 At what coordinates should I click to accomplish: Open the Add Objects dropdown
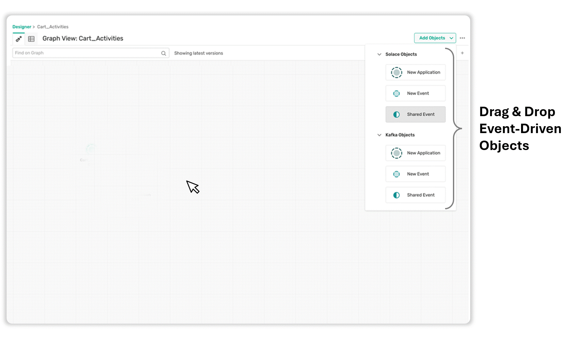[x=435, y=38]
